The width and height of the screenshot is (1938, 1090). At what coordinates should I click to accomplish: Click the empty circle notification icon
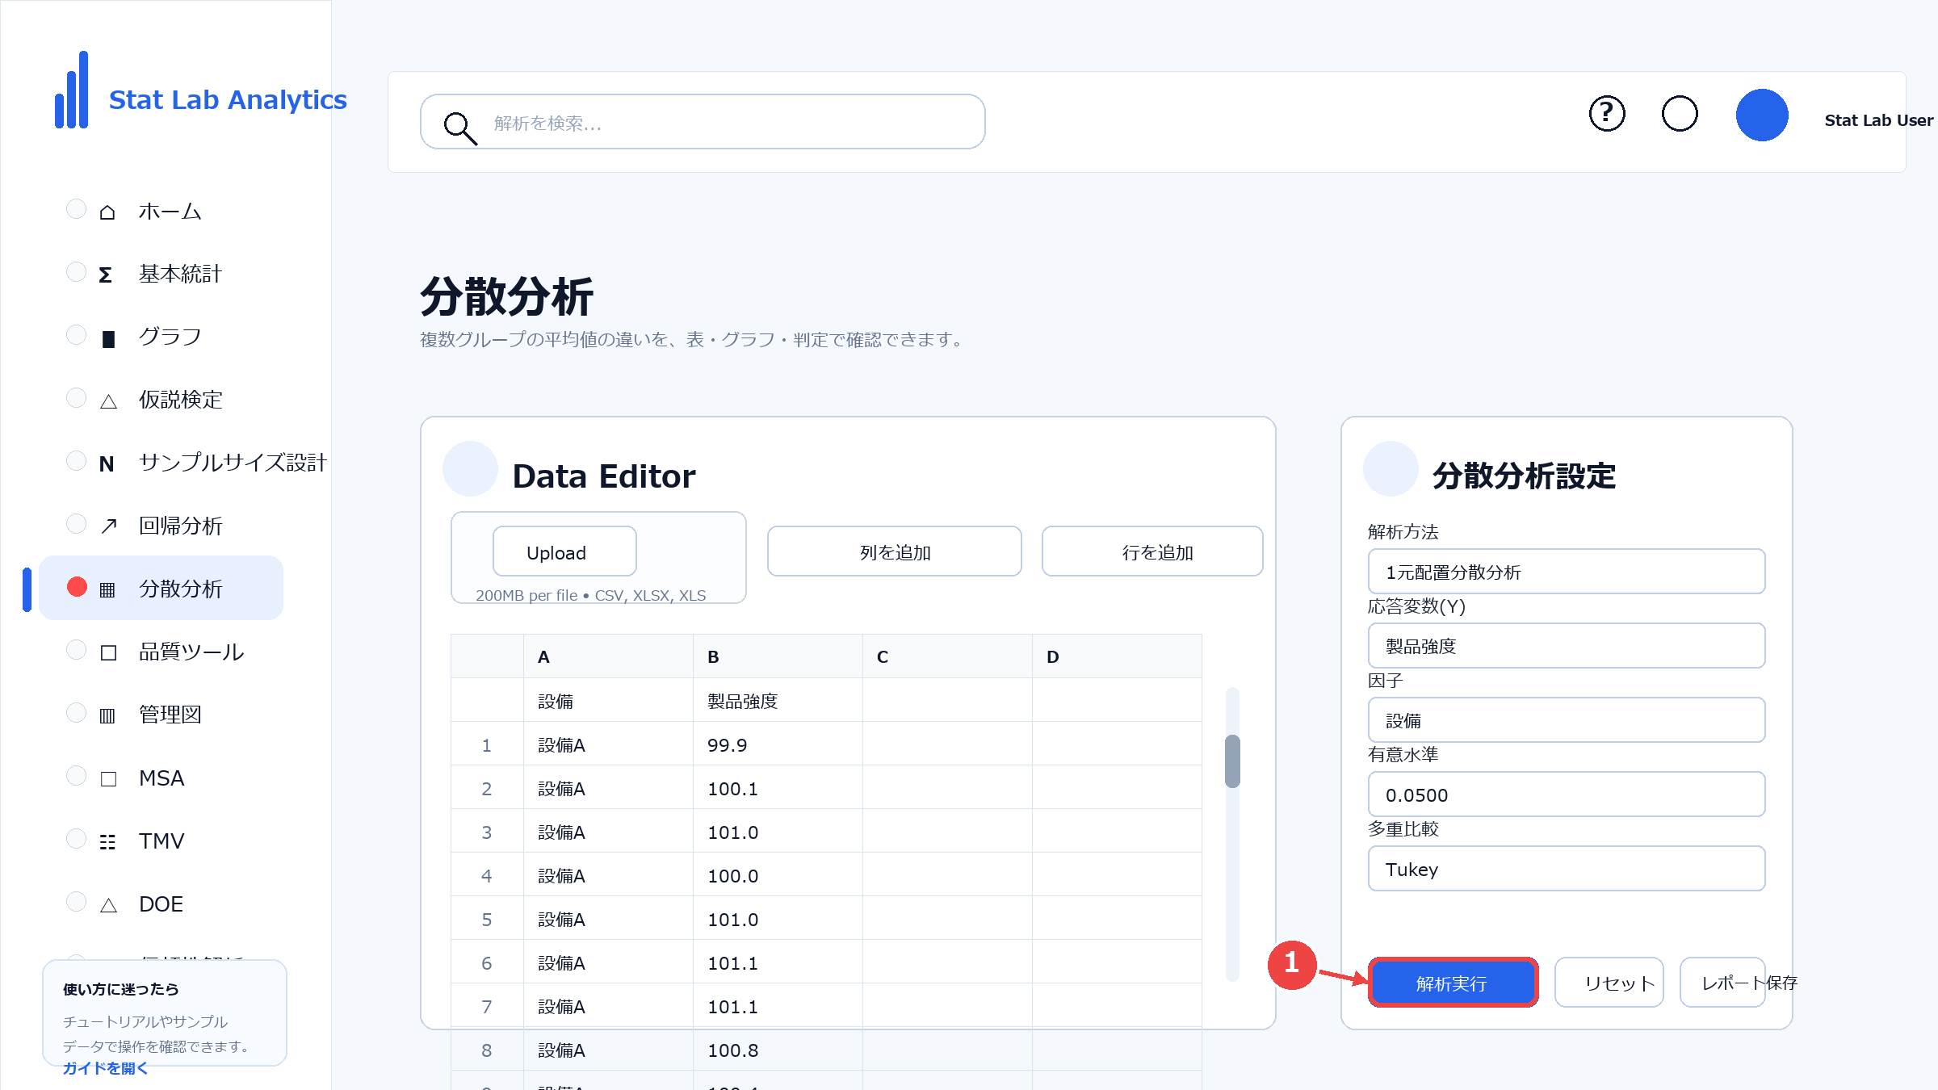coord(1680,114)
